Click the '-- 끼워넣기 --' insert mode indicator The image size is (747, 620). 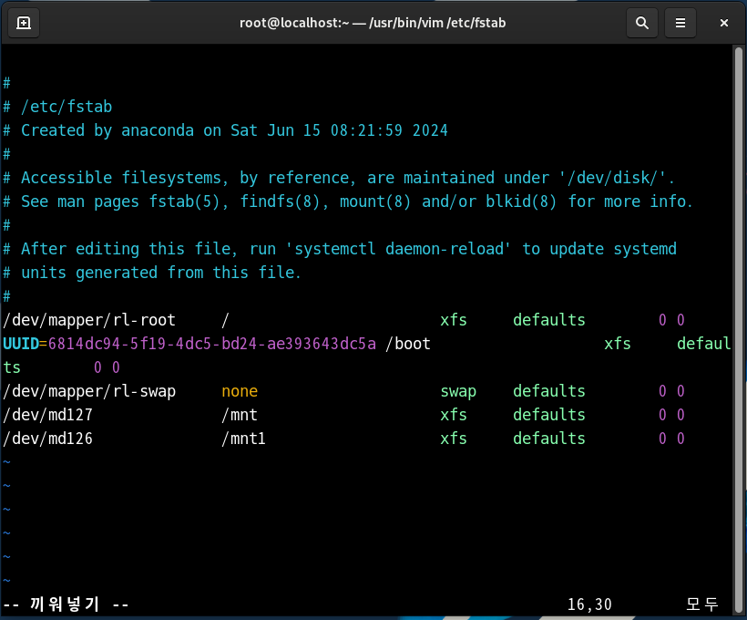[66, 604]
